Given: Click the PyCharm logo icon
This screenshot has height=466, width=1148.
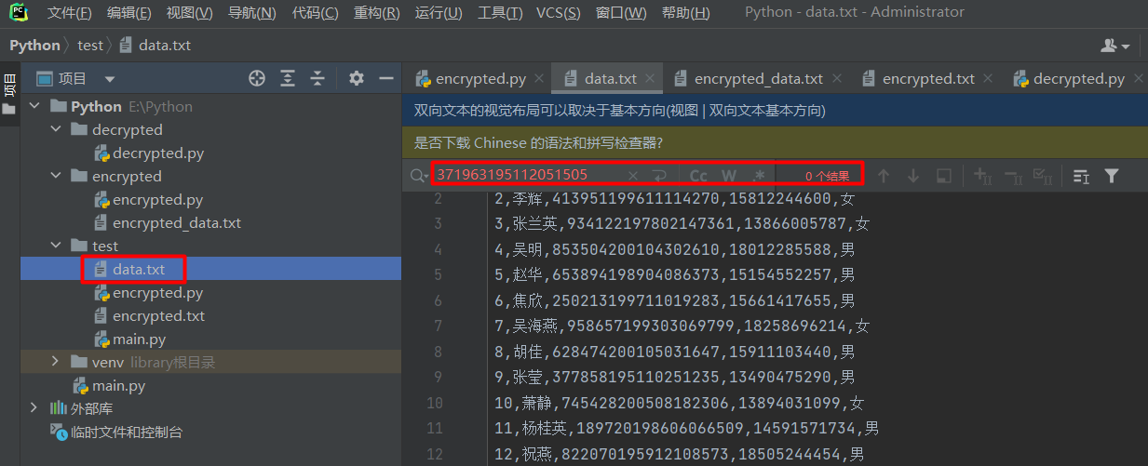Looking at the screenshot, I should 18,12.
